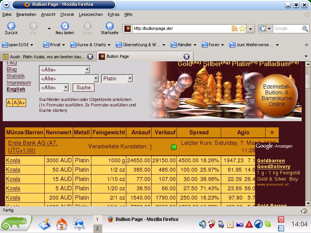Click the site favicon in address bar
Viewport: 311px width, 233px height.
pyautogui.click(x=128, y=29)
